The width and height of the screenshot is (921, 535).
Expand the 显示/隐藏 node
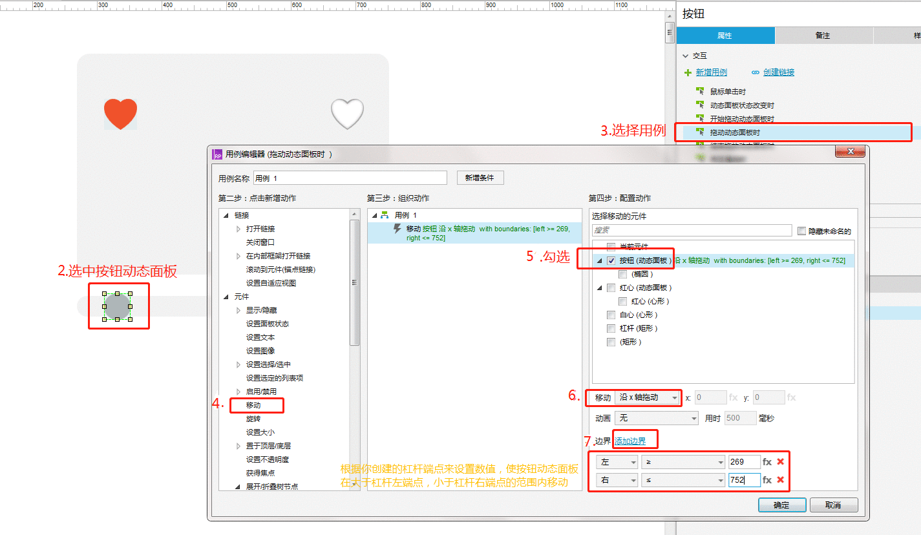pyautogui.click(x=238, y=310)
